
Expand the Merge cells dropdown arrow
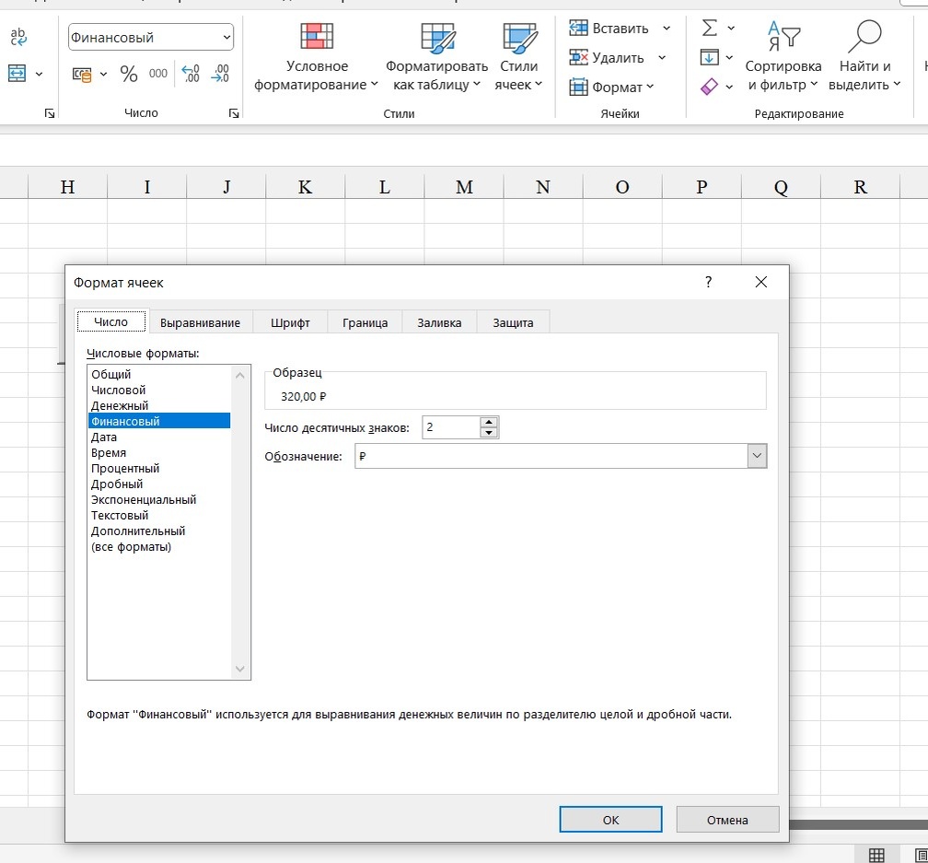(x=39, y=74)
